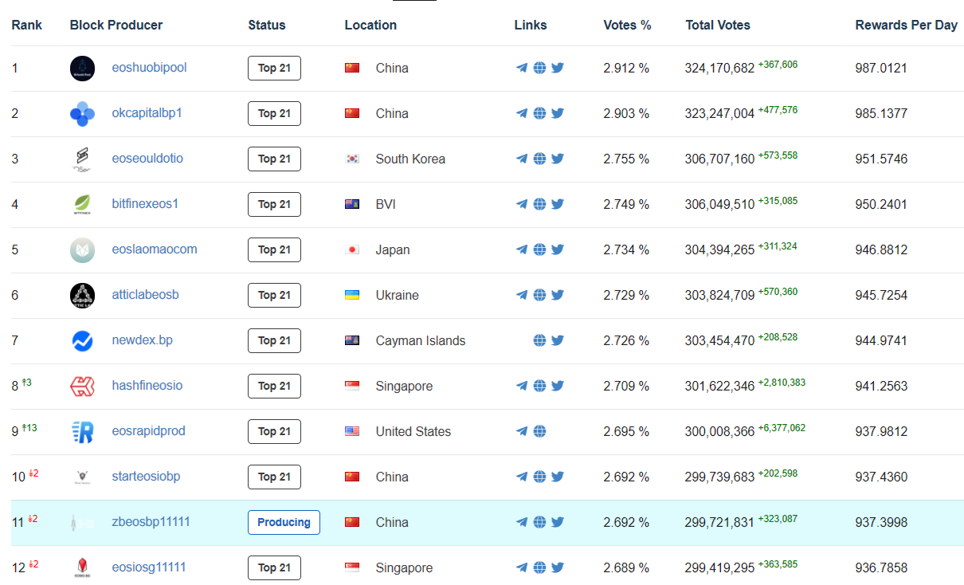Open Telegram link for bitfinexeos1

[x=522, y=205]
